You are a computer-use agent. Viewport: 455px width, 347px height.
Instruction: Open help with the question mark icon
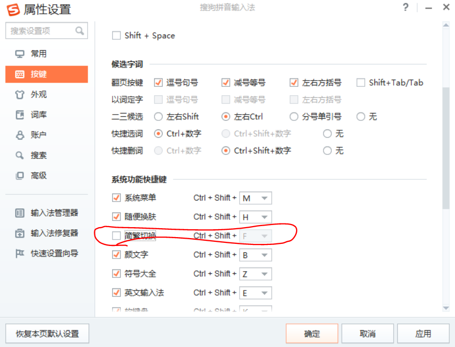[x=406, y=7]
